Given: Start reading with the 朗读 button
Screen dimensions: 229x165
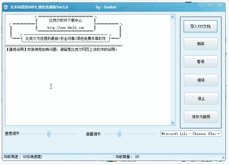Looking at the screenshot, I should pyautogui.click(x=201, y=44).
